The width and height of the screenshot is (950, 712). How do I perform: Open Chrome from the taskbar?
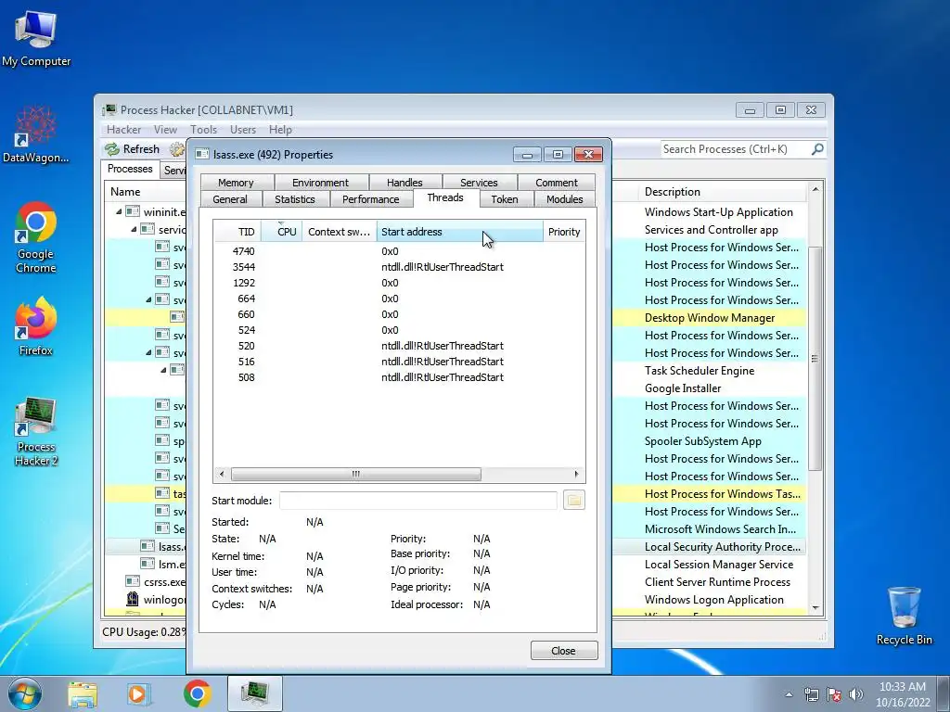(197, 693)
